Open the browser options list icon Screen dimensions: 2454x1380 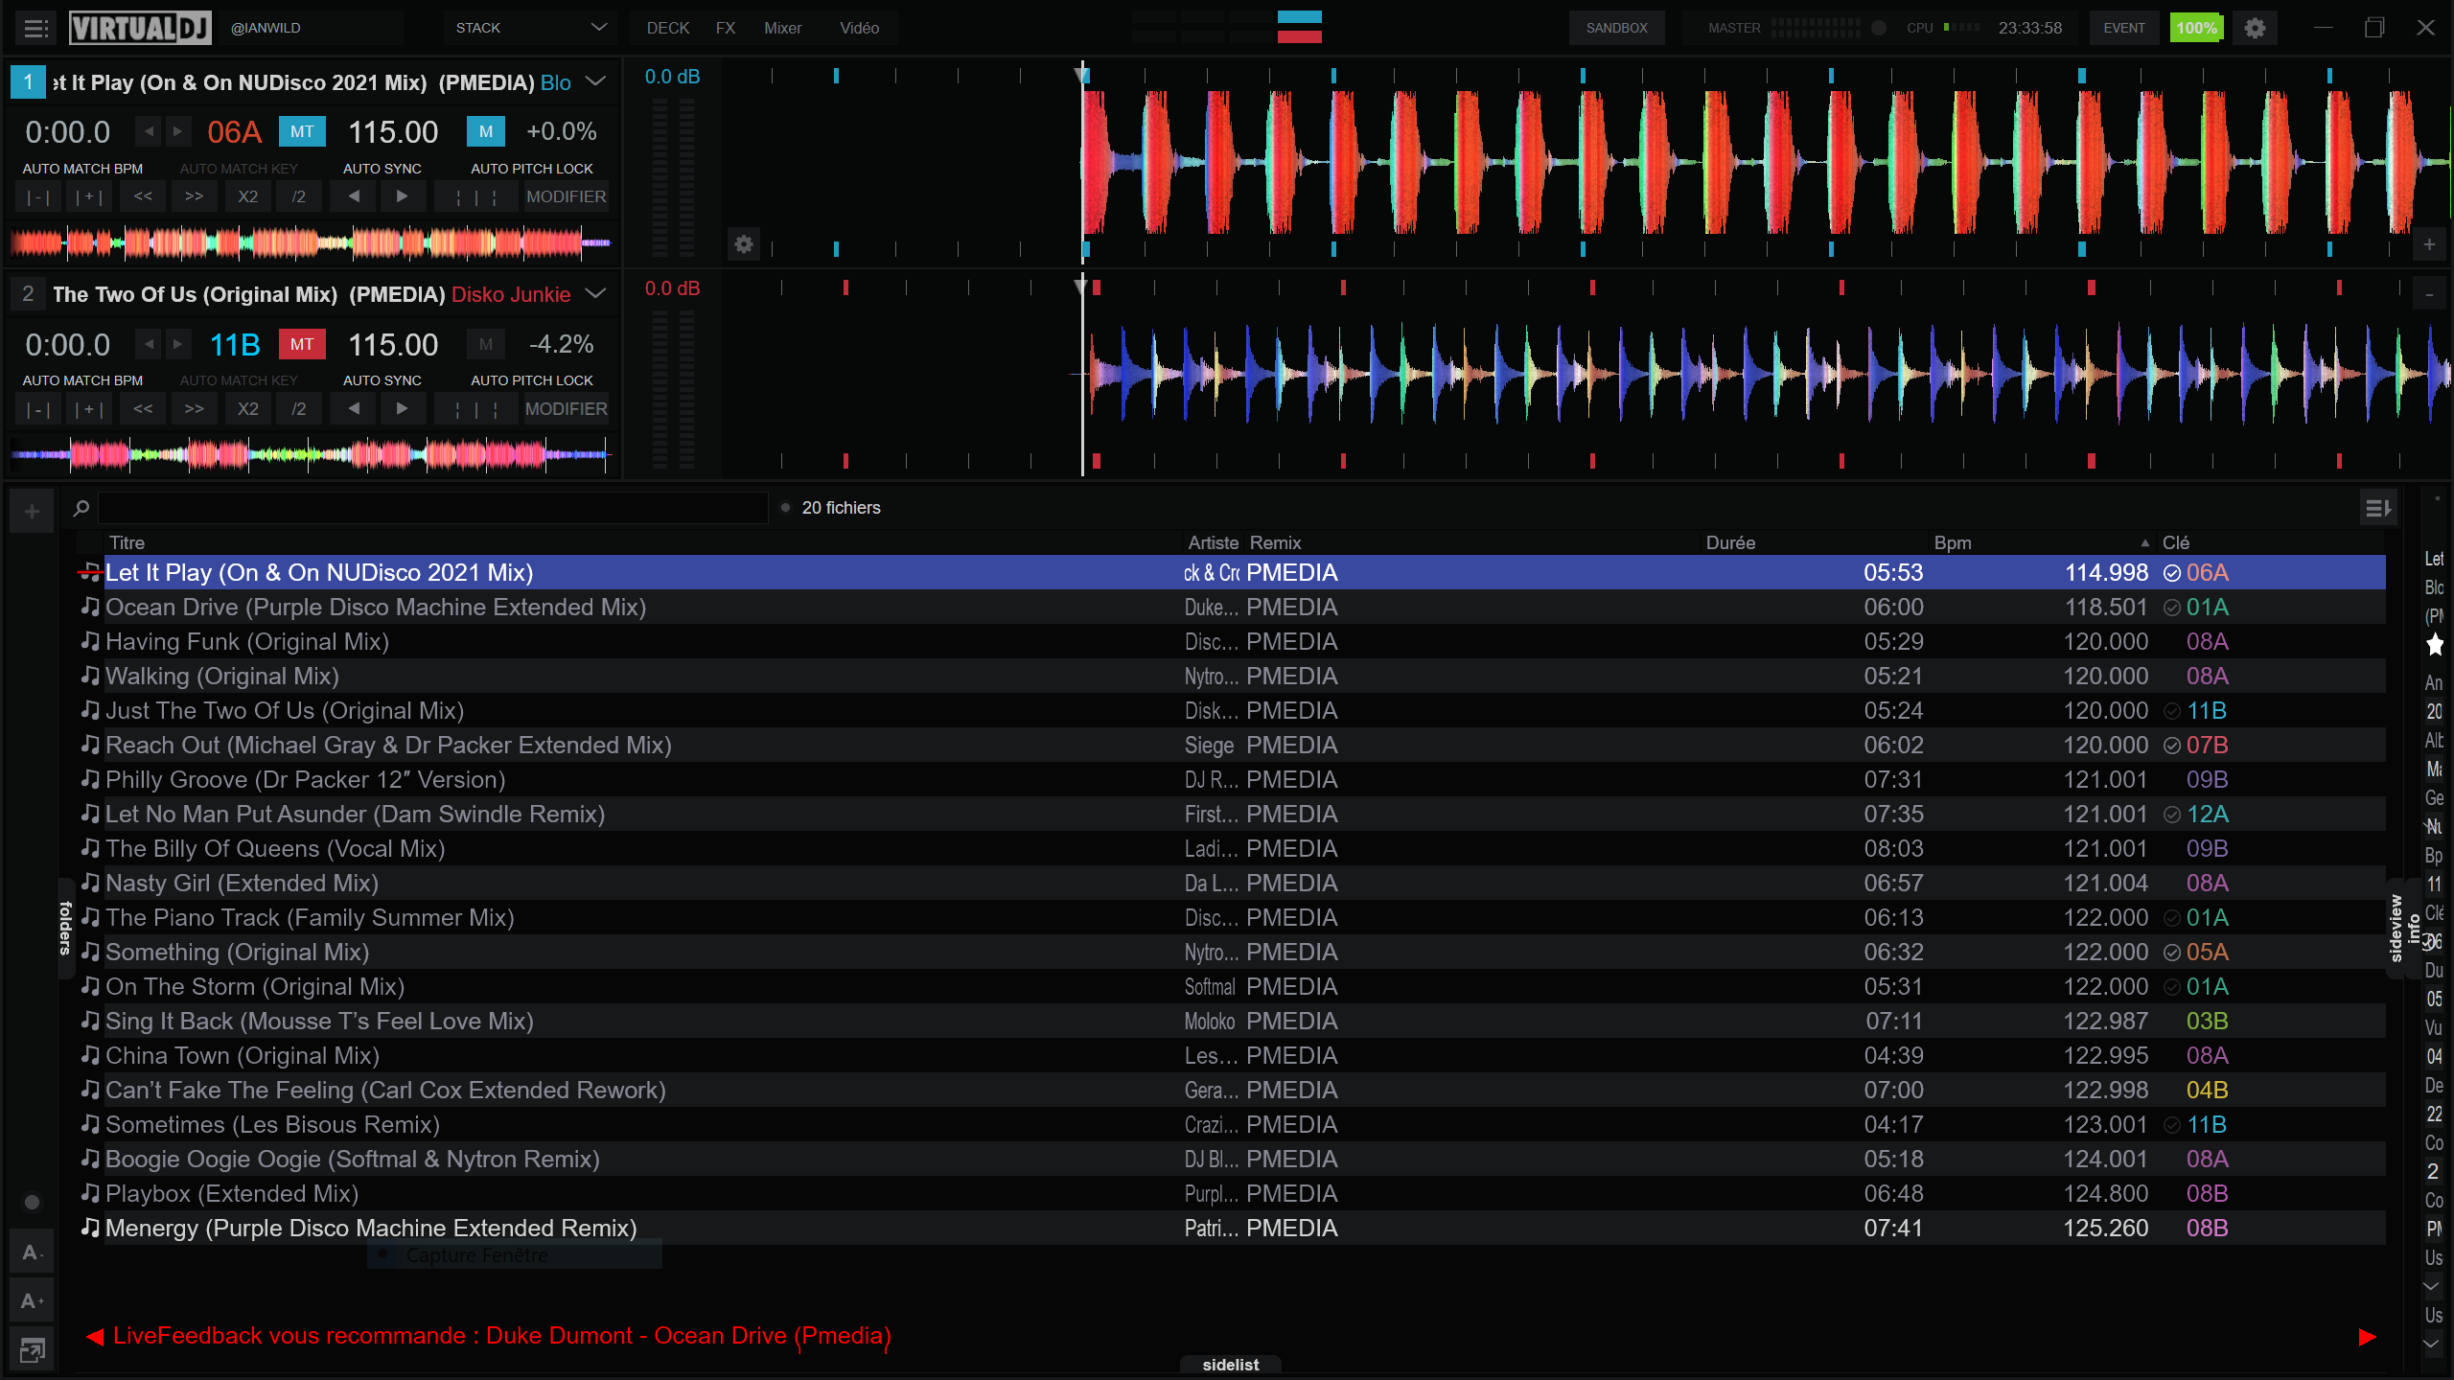tap(2378, 508)
